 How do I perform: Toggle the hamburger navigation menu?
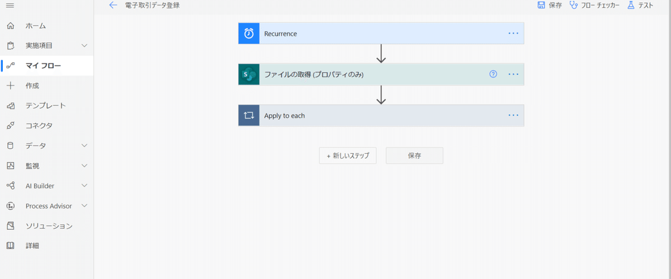10,5
